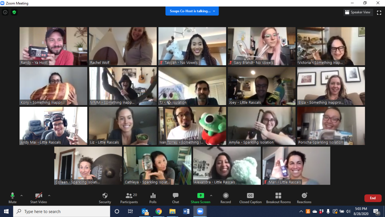
Task: Expand video options arrow beside Start Video
Action: click(49, 196)
